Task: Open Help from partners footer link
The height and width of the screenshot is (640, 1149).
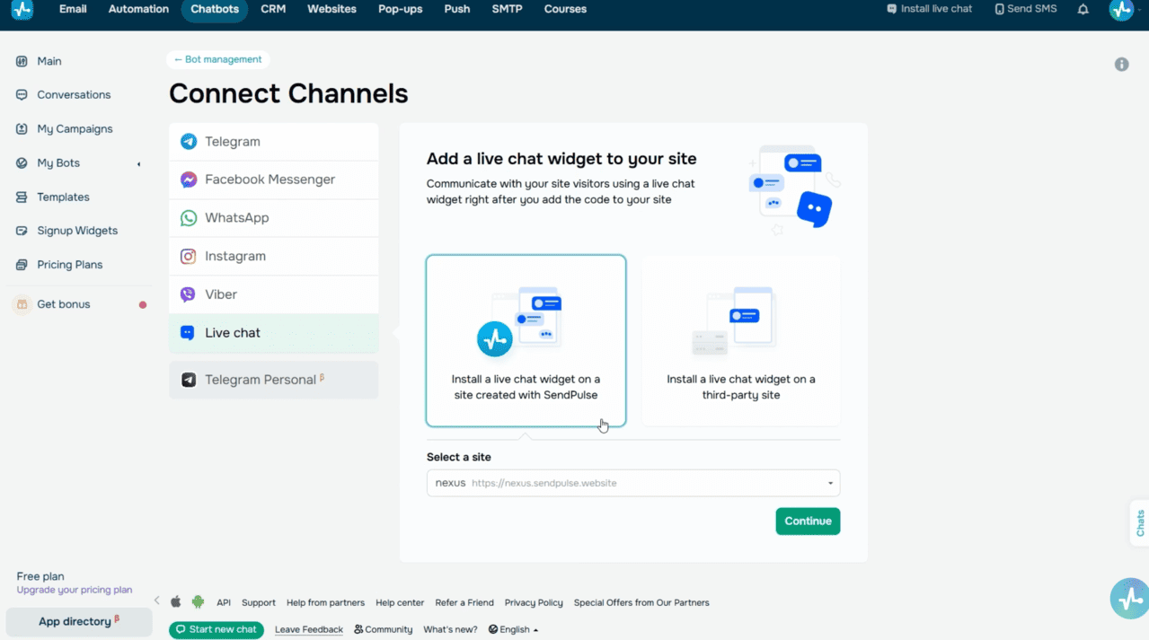Action: [x=325, y=602]
